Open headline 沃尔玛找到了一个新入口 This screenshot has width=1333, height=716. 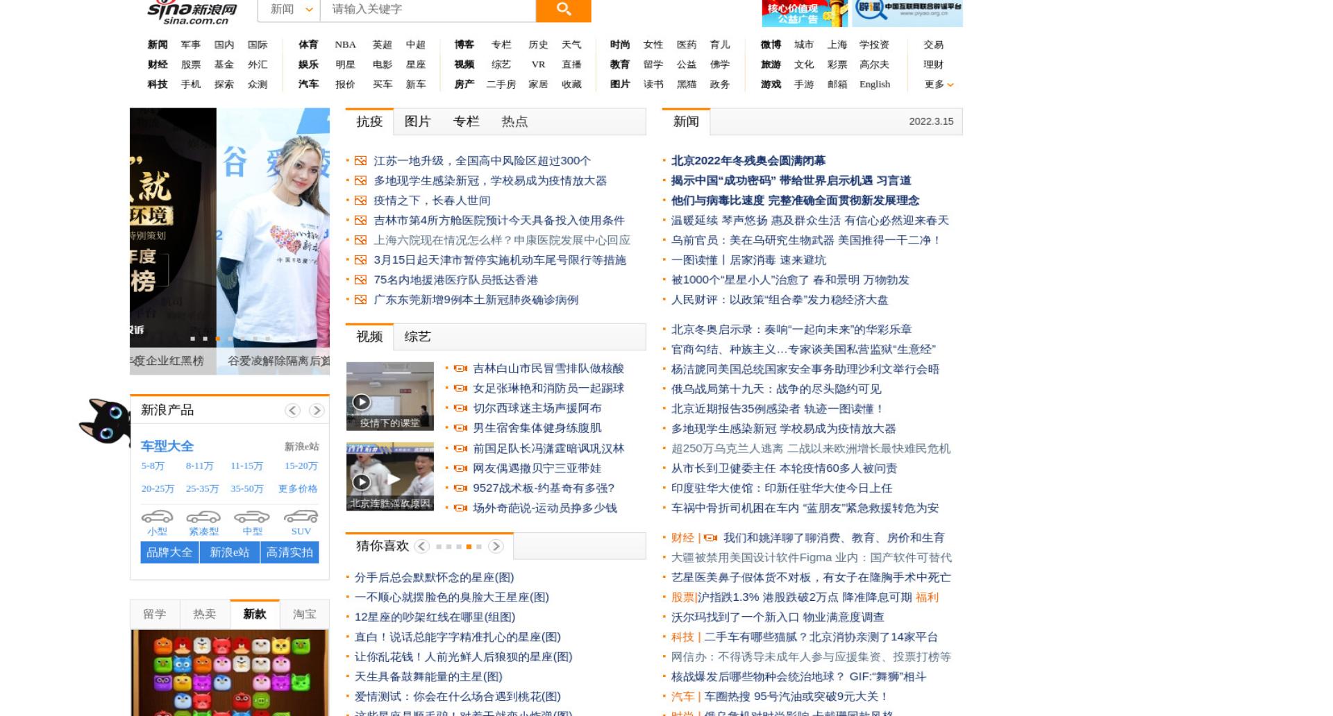point(778,617)
